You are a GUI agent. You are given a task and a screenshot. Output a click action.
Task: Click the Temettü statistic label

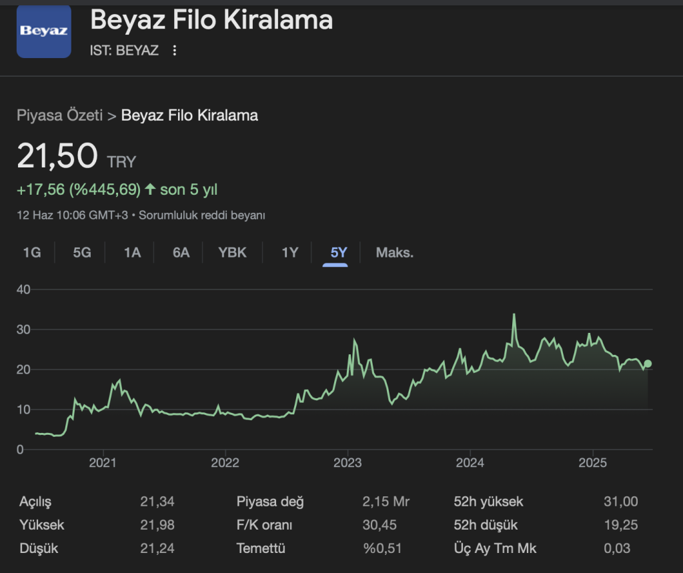point(261,548)
